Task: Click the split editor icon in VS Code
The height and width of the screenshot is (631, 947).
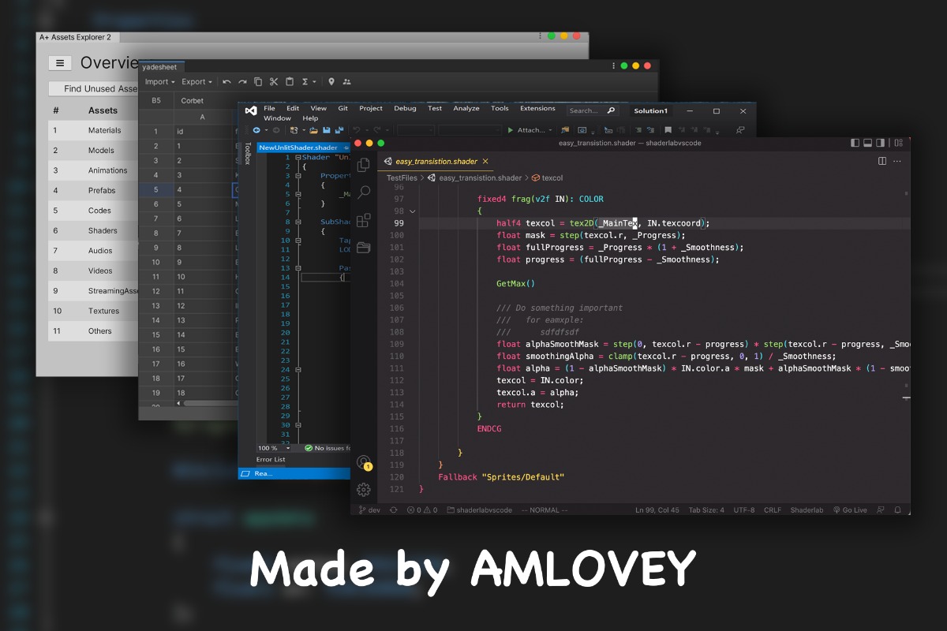Action: coord(882,161)
